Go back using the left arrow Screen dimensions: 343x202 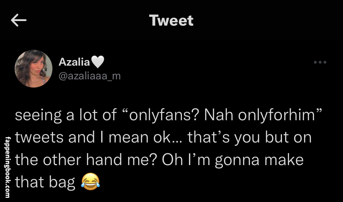point(19,21)
